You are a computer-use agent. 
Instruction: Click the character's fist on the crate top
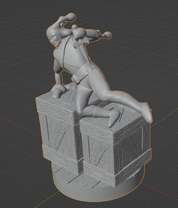pos(58,91)
